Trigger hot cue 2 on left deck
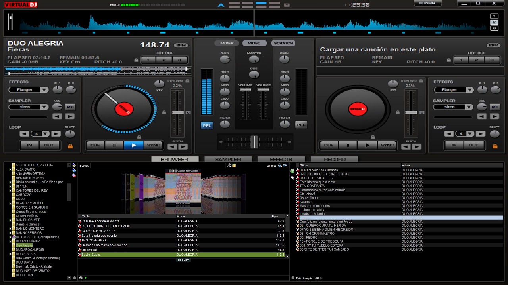The width and height of the screenshot is (508, 285). click(164, 60)
